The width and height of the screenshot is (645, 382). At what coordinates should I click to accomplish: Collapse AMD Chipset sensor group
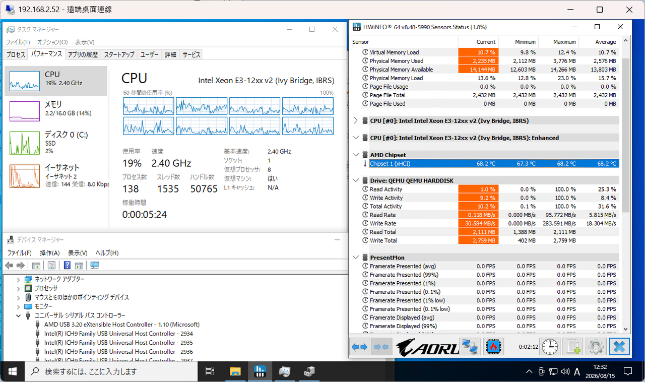[356, 155]
